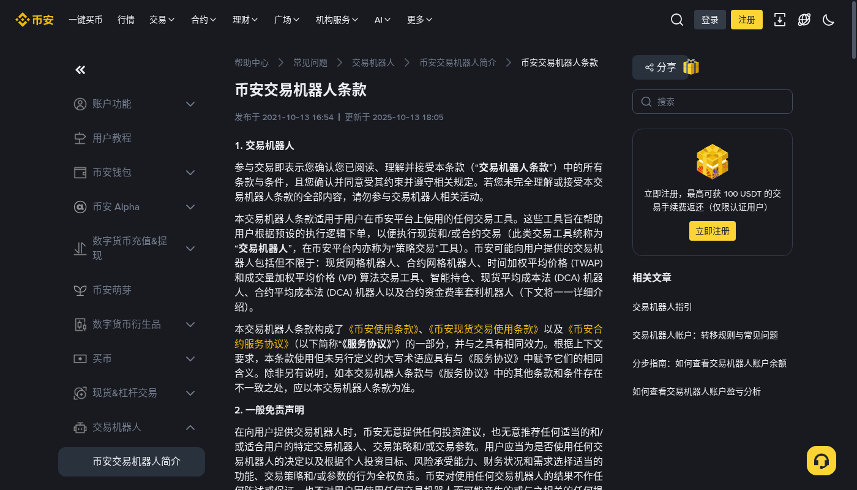Open the 一键买币 nav item
The height and width of the screenshot is (490, 857).
[86, 20]
